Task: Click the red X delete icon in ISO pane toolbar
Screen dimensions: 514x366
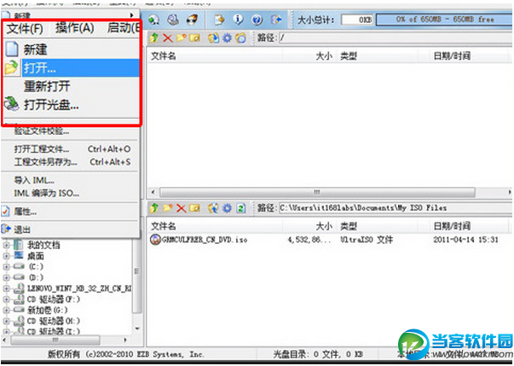Action: click(168, 38)
